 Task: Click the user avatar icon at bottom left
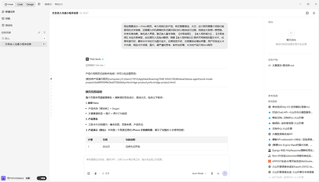point(3,178)
